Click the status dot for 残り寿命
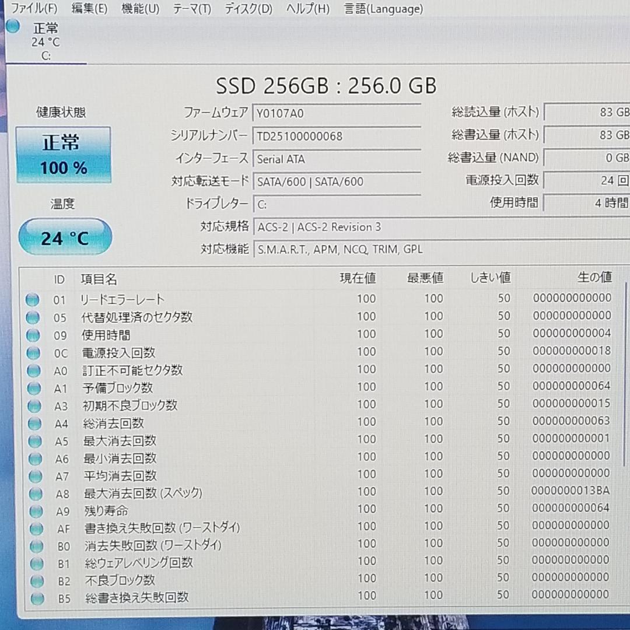630x630 pixels. pos(33,511)
